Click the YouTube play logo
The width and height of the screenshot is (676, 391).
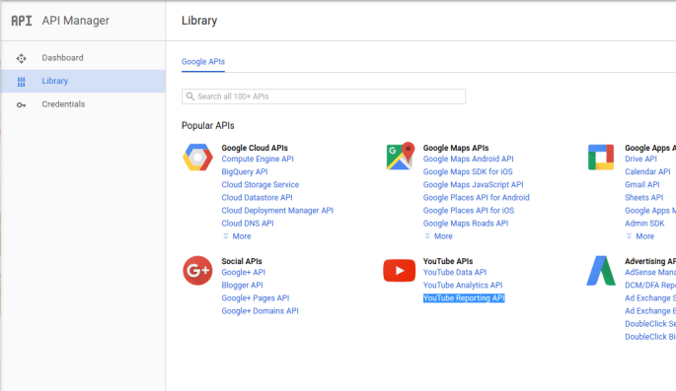tap(400, 271)
